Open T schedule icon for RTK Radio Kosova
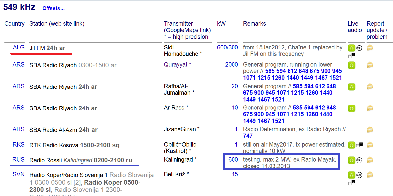This screenshot has height=196, width=393. (360, 144)
